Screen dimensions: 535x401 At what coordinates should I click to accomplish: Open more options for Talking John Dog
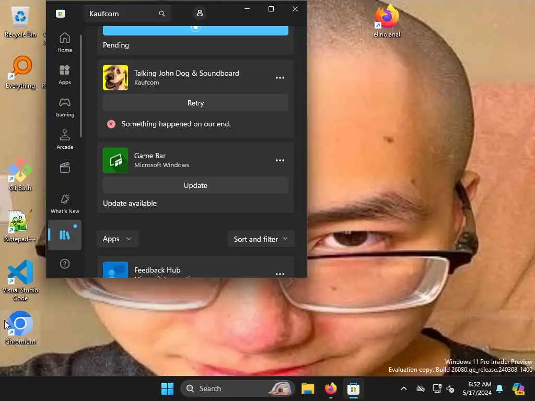coord(280,78)
